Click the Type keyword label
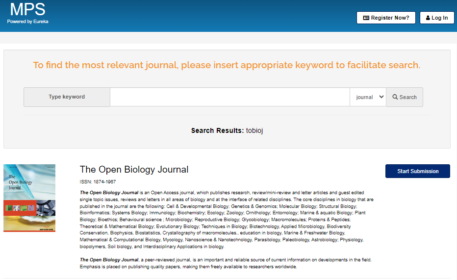The image size is (457, 280). pos(67,97)
